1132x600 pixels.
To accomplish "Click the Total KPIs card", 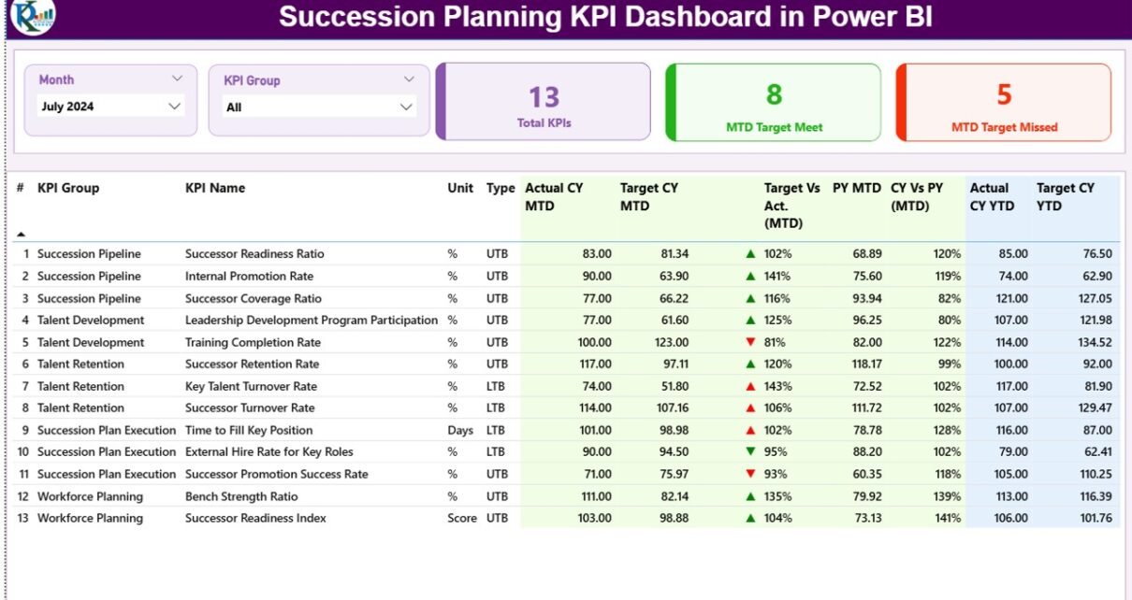I will [x=544, y=102].
